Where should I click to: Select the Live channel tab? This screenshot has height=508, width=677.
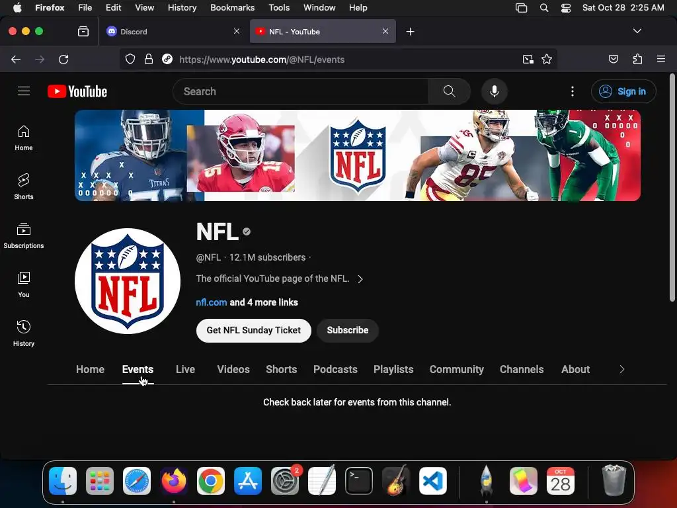[185, 369]
